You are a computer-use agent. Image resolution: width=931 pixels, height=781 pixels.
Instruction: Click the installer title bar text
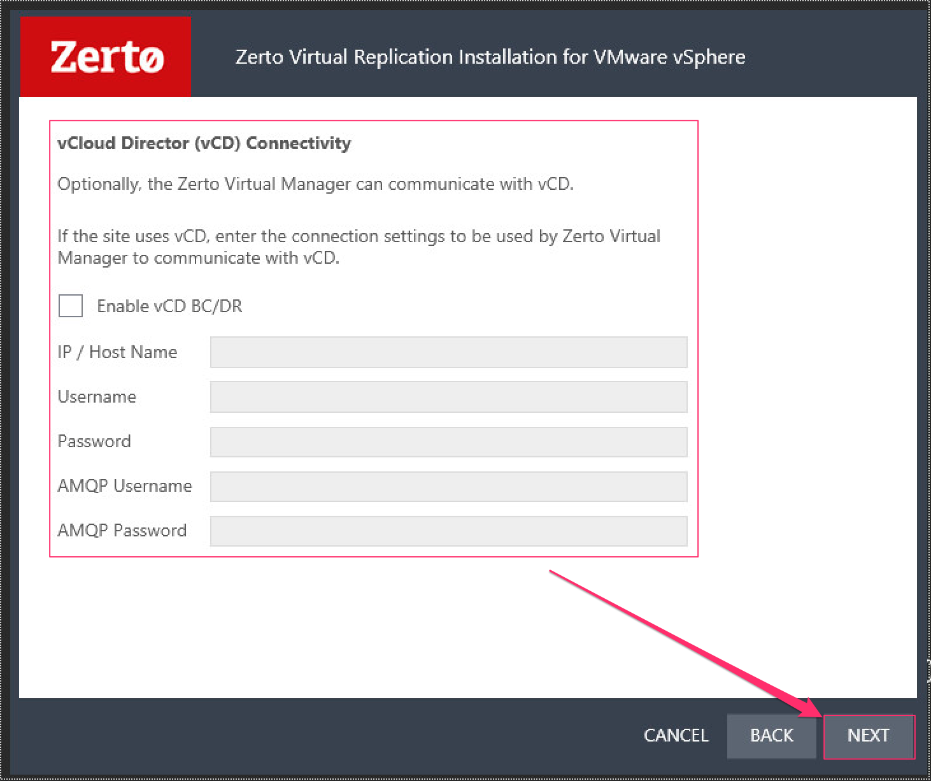click(490, 57)
